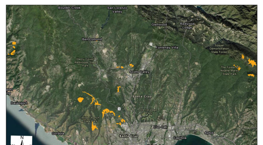
Task: Select the Ben Lomond label
Action: coord(92,39)
